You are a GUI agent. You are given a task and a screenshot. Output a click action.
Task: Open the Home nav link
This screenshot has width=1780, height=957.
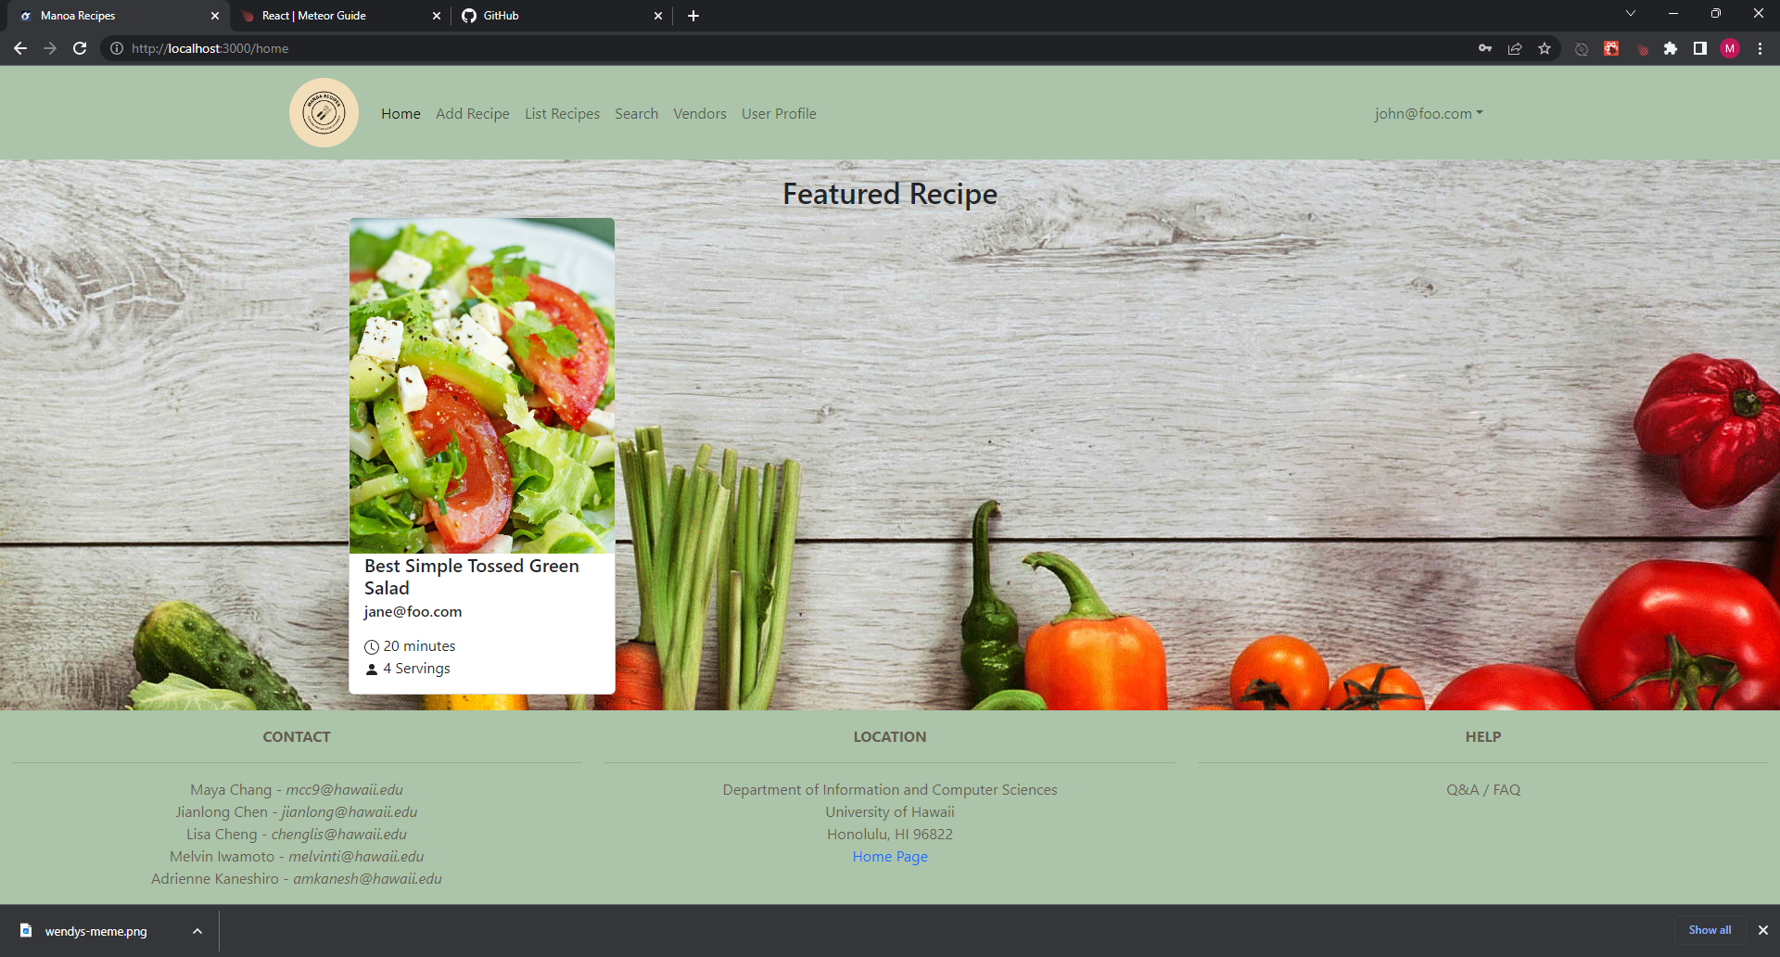point(400,113)
